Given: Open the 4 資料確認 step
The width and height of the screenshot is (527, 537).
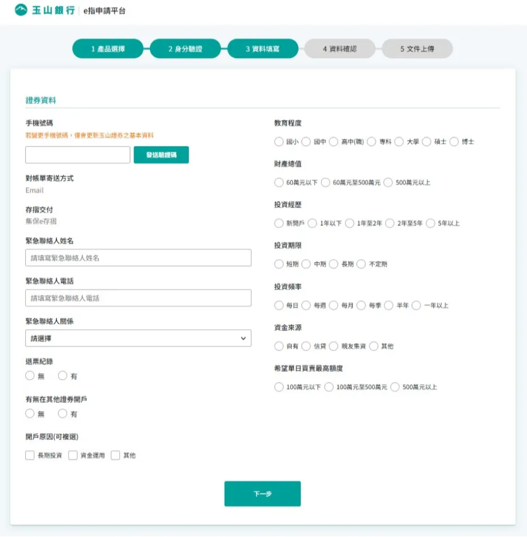Looking at the screenshot, I should (x=340, y=48).
